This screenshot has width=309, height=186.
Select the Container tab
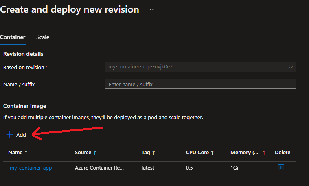pyautogui.click(x=13, y=37)
